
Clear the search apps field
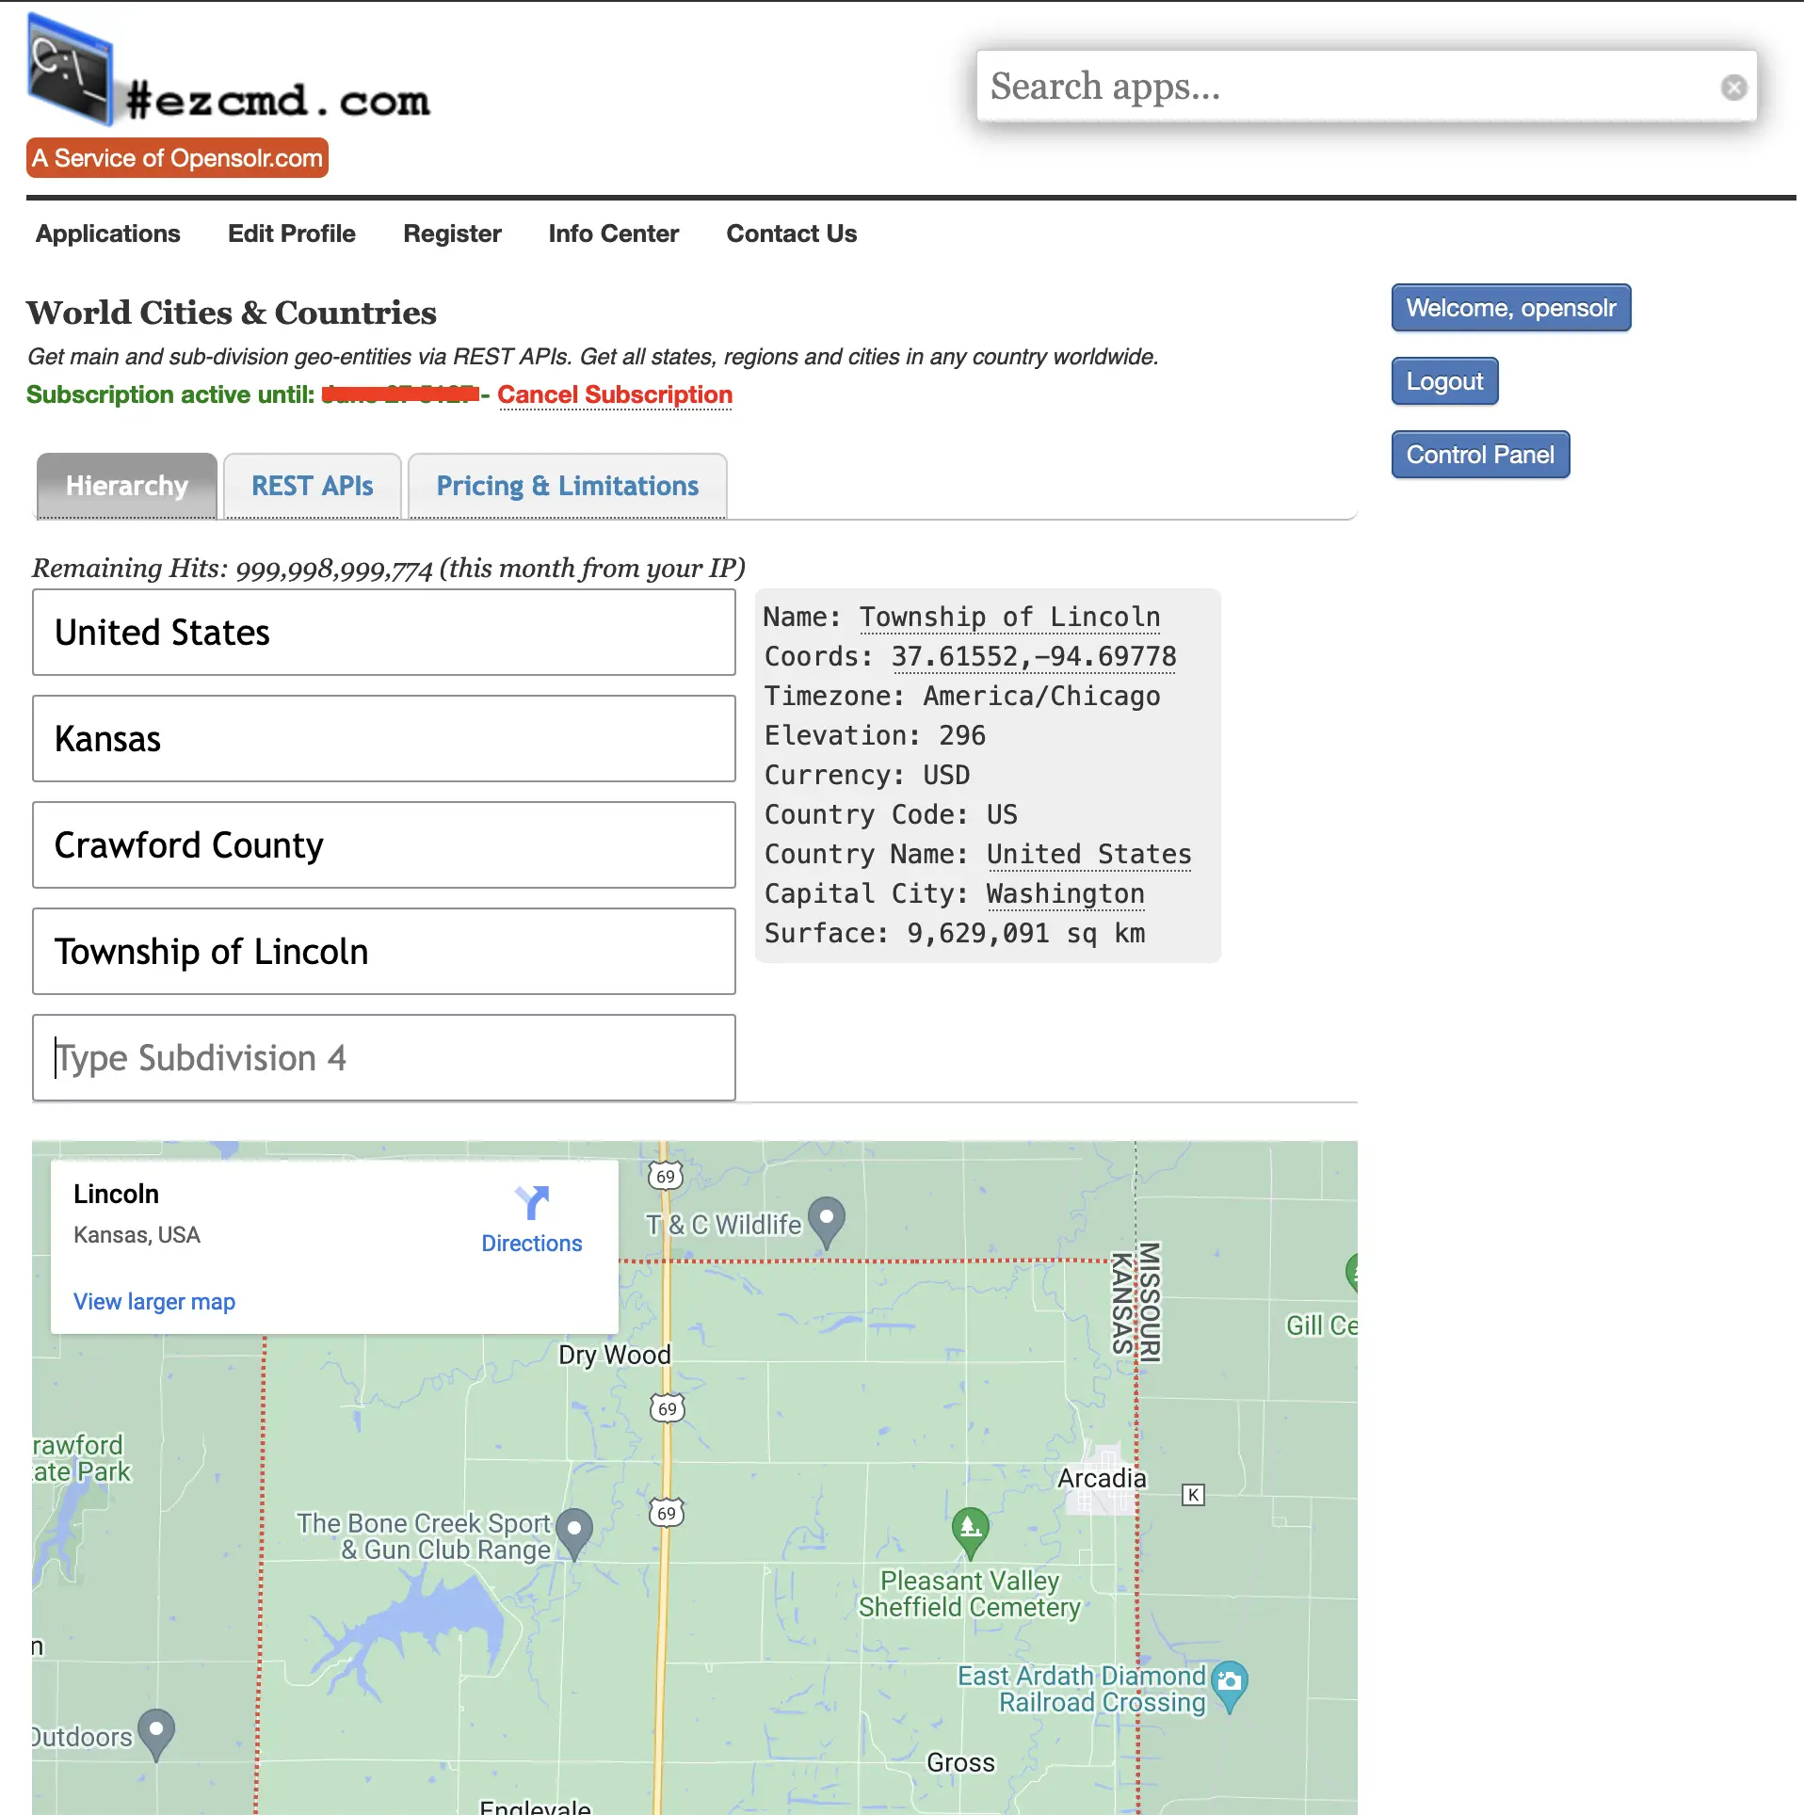(1733, 88)
